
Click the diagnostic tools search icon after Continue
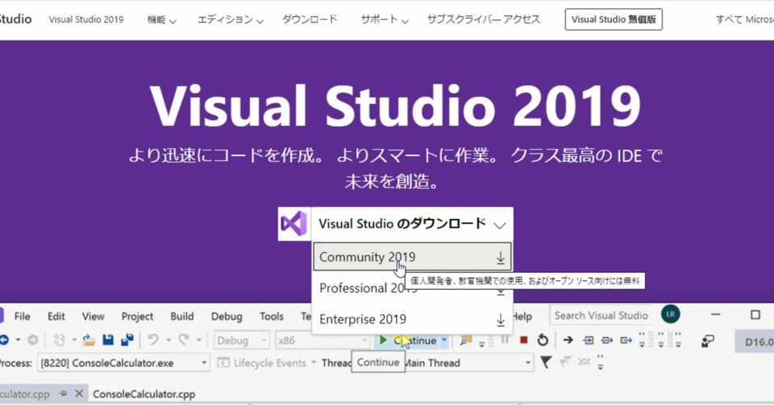click(x=465, y=340)
